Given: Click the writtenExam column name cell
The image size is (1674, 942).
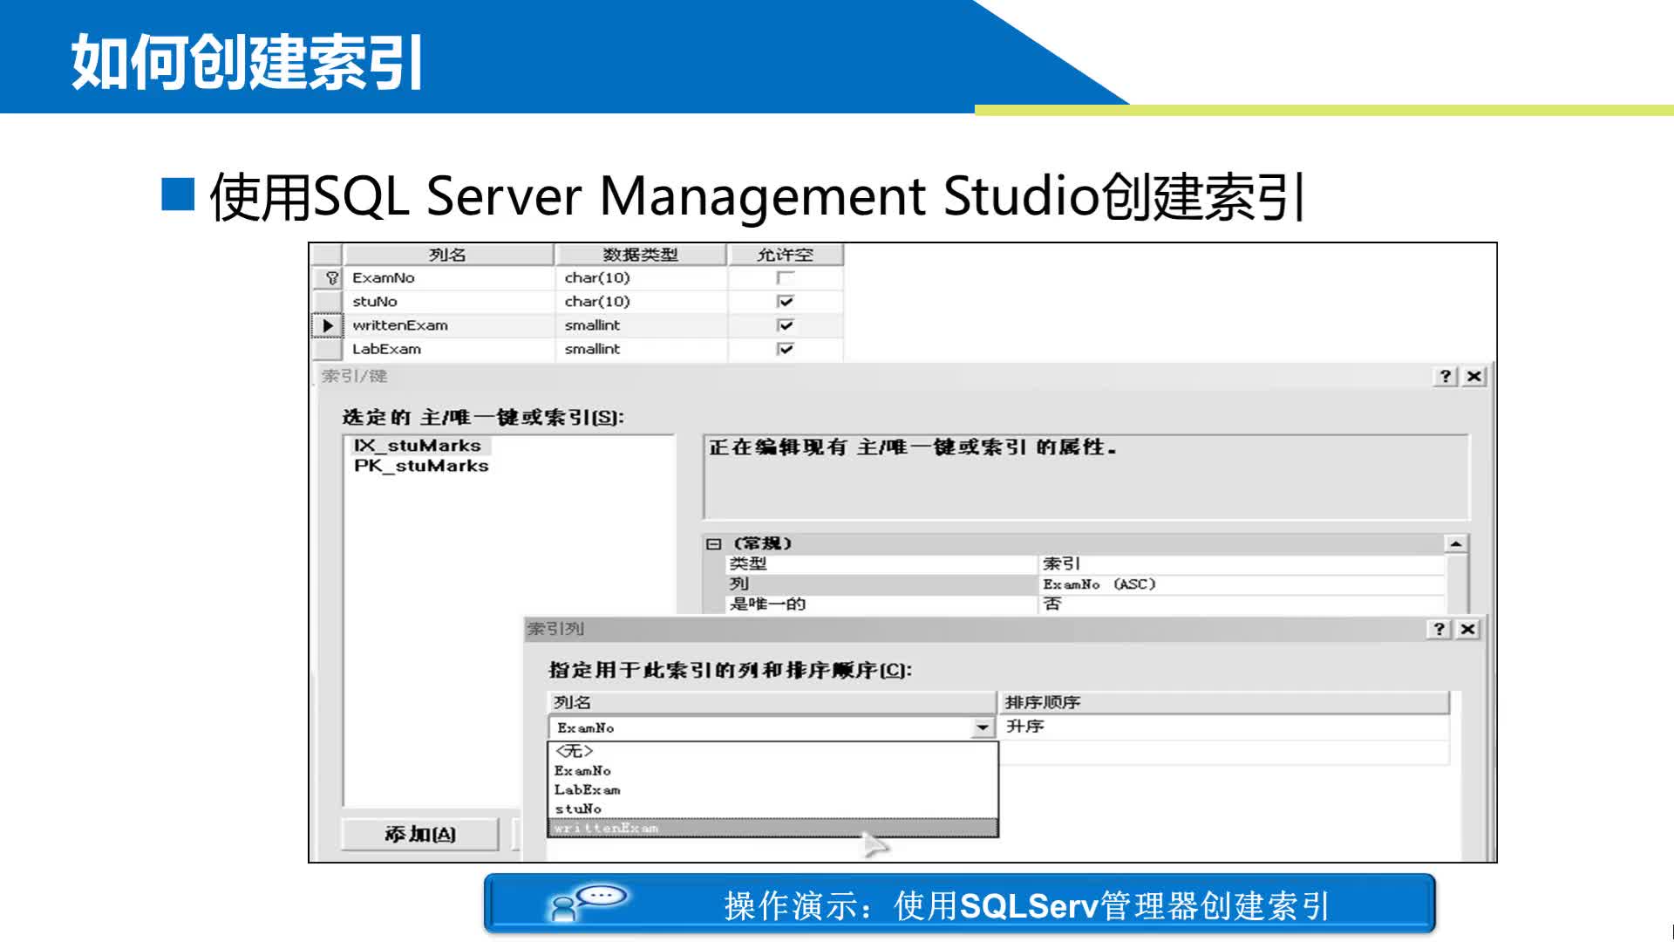Looking at the screenshot, I should tap(448, 325).
